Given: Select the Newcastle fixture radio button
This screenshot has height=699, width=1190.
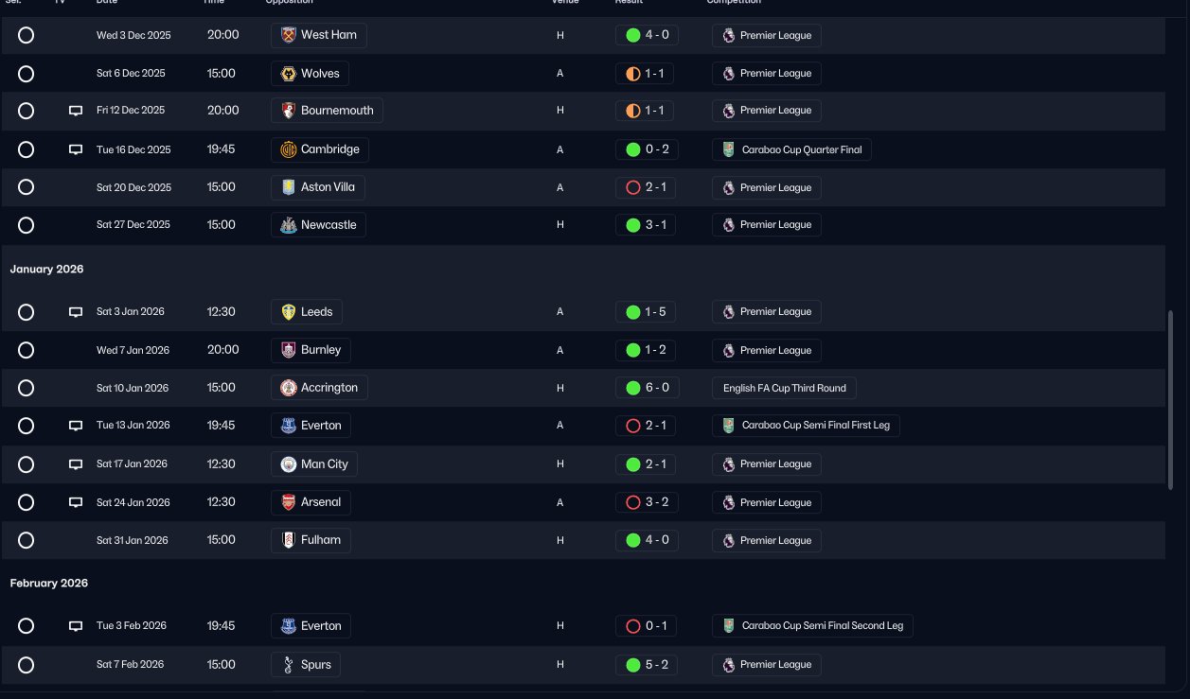Looking at the screenshot, I should (27, 225).
